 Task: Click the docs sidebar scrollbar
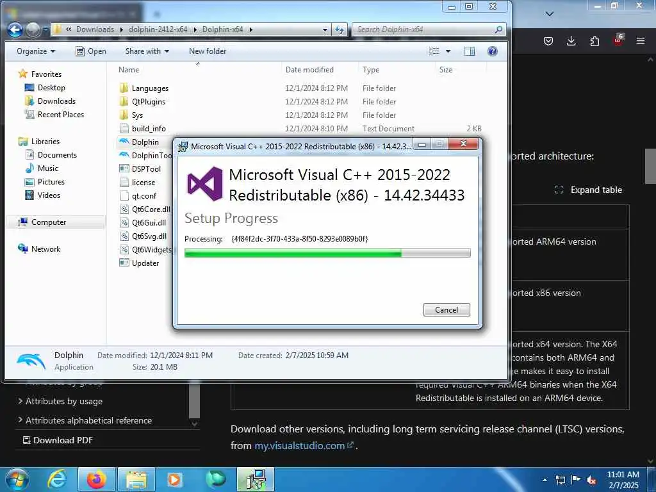pos(194,401)
